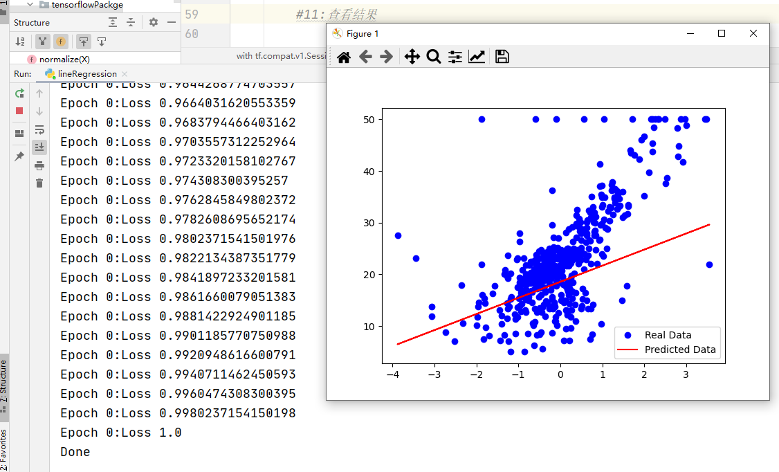Viewport: 779px width, 472px height.
Task: Open the Z: Structure side tab
Action: pyautogui.click(x=3, y=386)
